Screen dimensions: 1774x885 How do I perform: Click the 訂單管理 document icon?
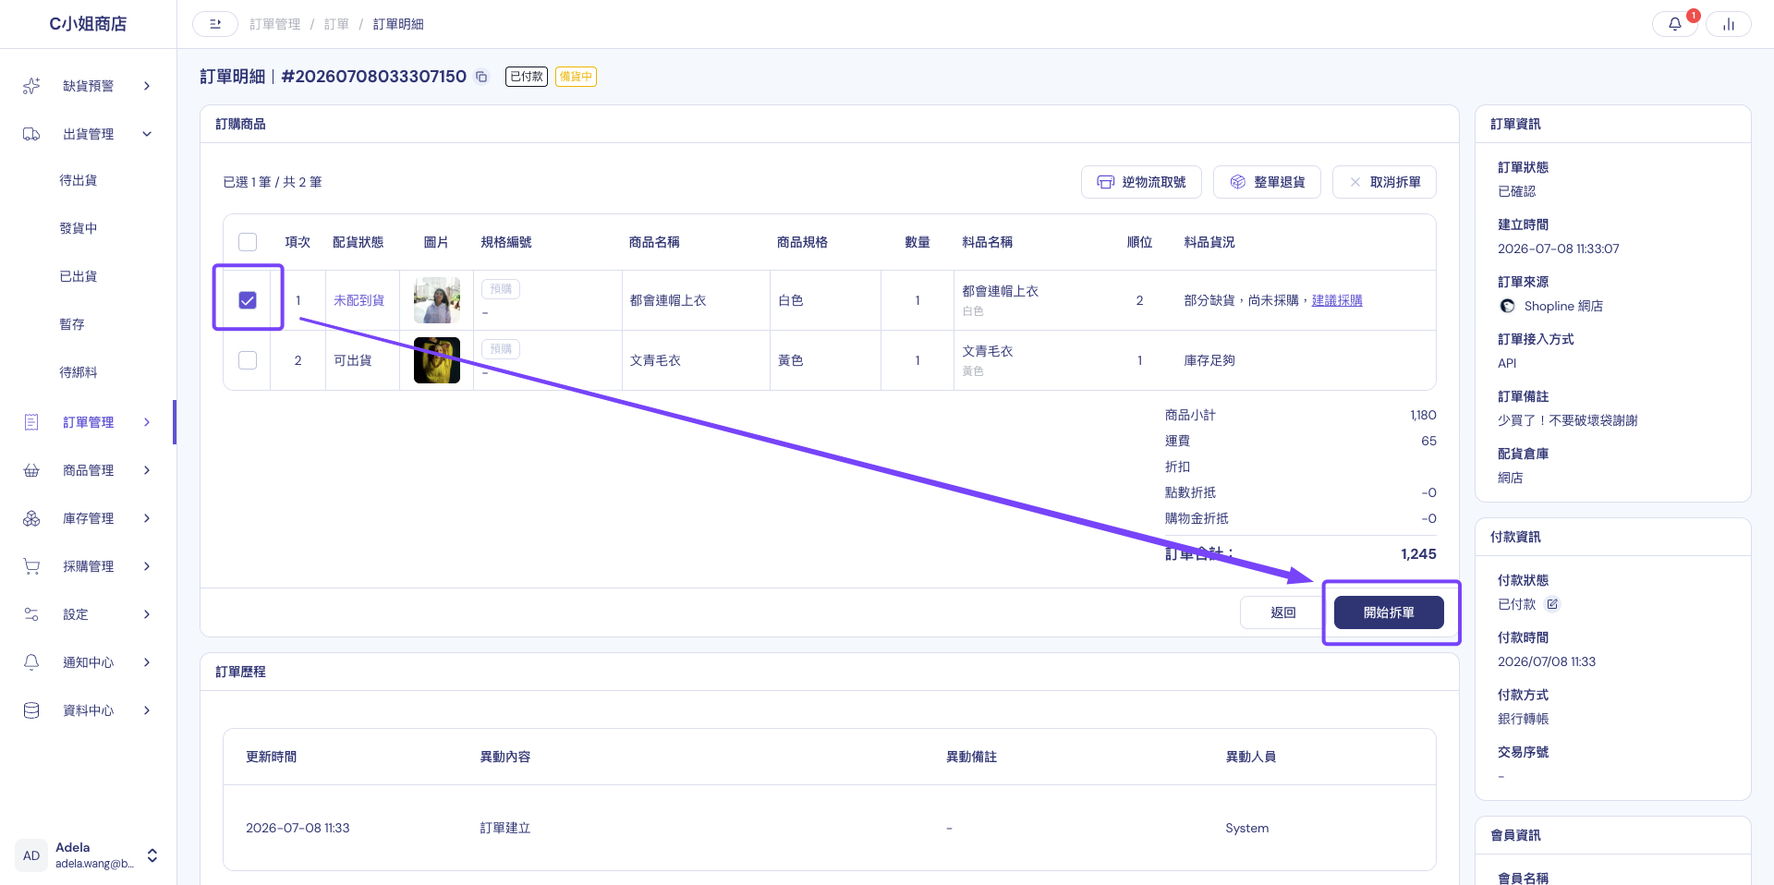[31, 422]
